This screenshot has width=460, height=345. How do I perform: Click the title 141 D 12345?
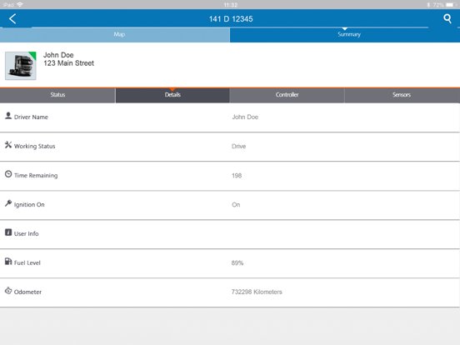(231, 19)
